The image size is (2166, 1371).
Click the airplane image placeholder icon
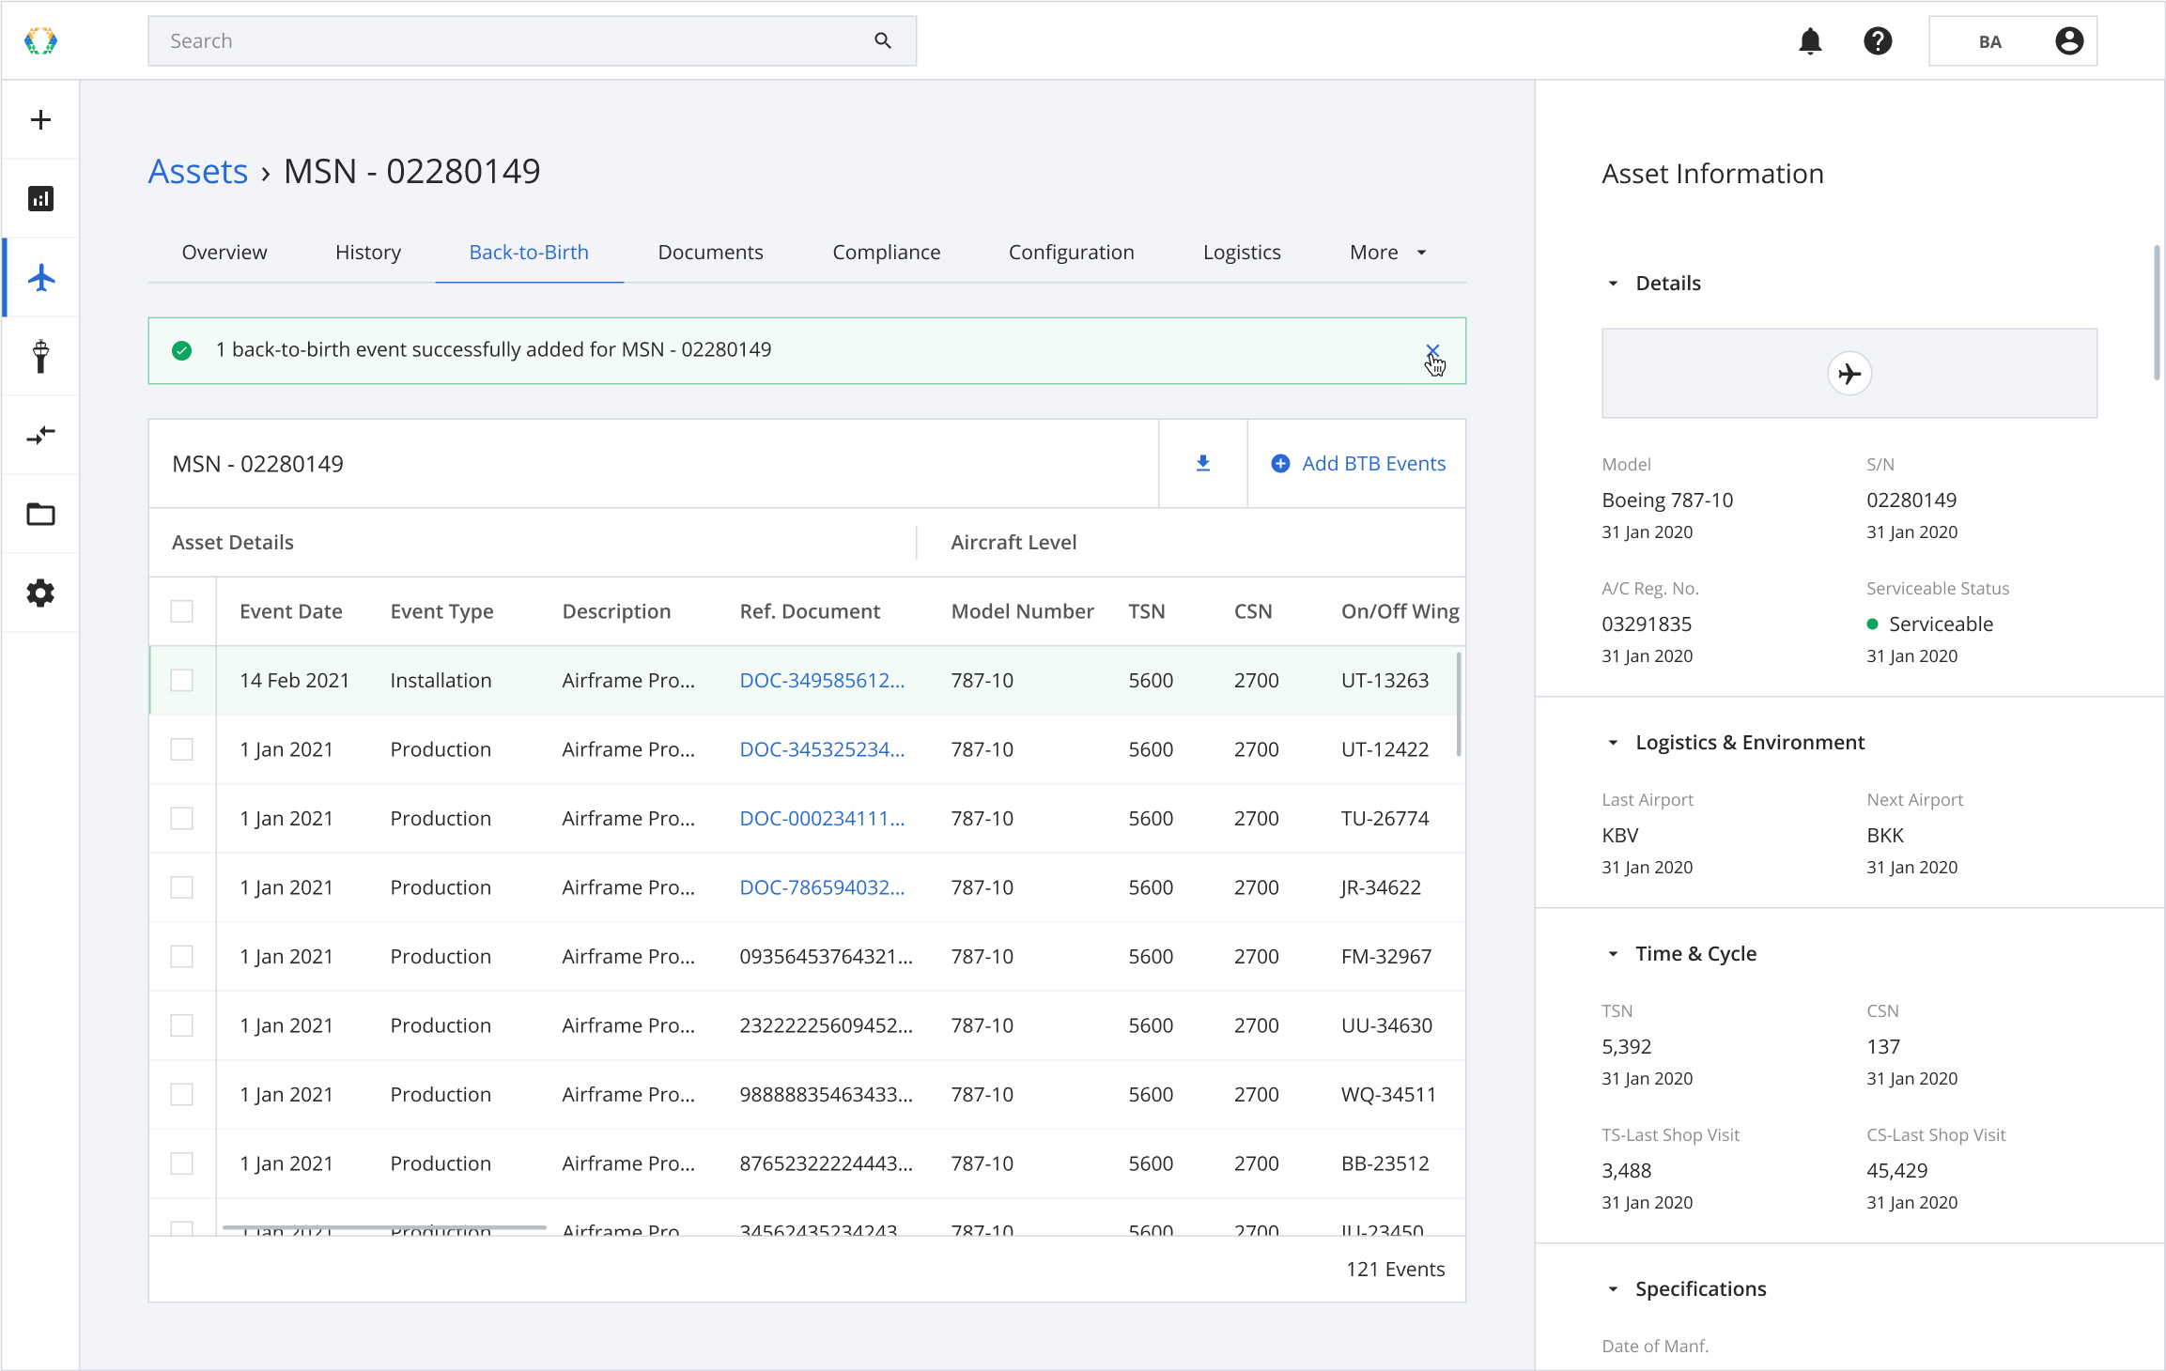pos(1849,374)
